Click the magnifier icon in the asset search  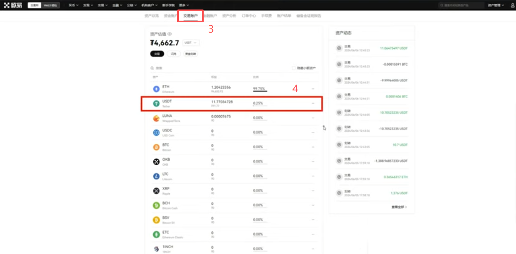152,68
